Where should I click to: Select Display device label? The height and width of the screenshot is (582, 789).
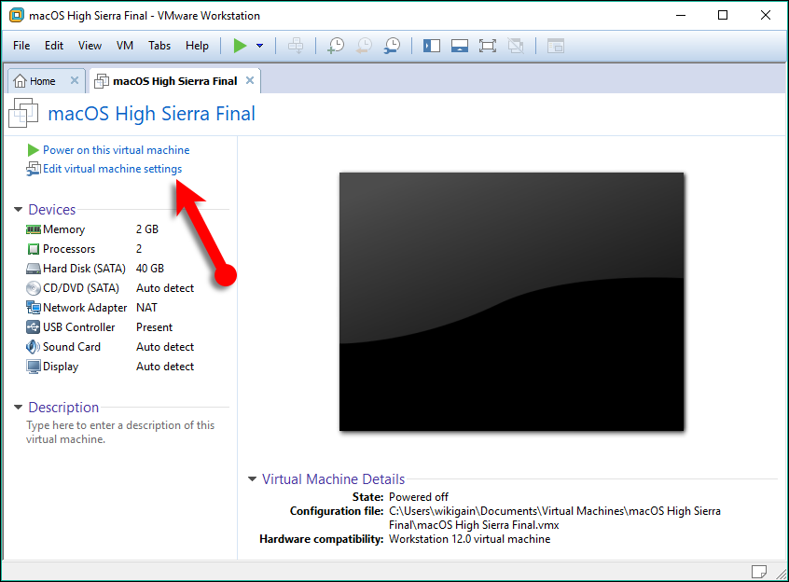[61, 367]
